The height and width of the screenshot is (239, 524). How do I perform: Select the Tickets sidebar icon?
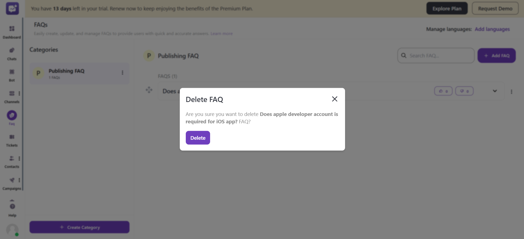11,139
